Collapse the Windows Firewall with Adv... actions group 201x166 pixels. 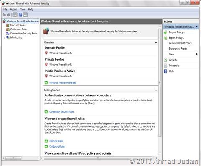tap(197, 26)
